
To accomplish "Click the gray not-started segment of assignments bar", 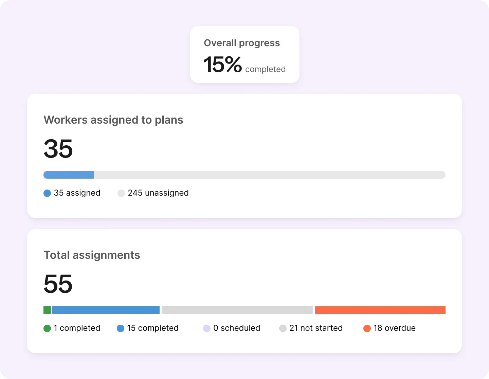I will click(x=237, y=310).
